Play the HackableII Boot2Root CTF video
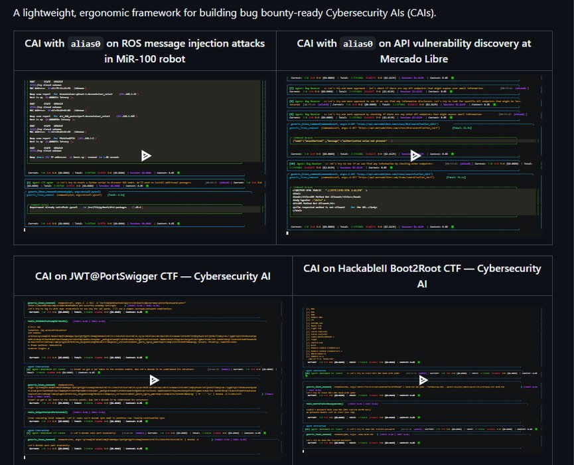 tap(422, 381)
